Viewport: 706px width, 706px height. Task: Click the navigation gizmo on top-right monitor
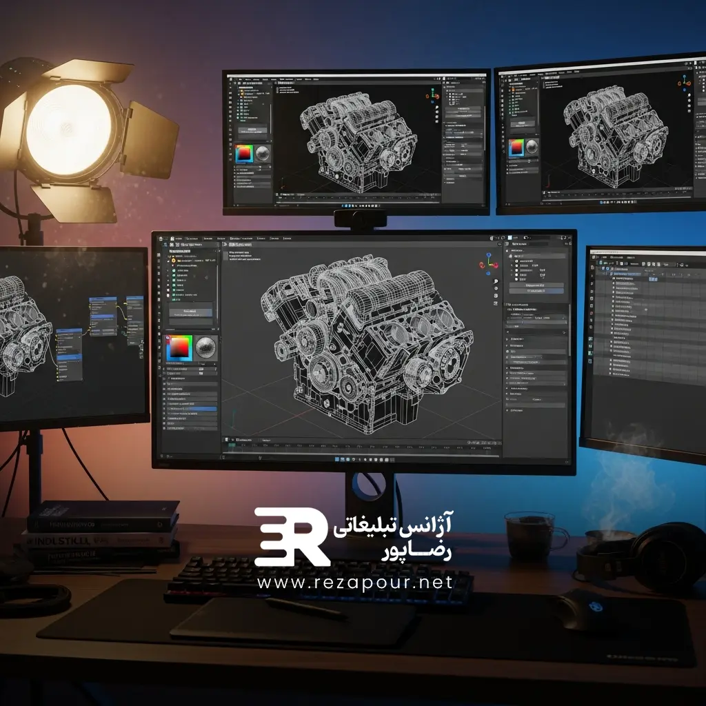point(685,82)
